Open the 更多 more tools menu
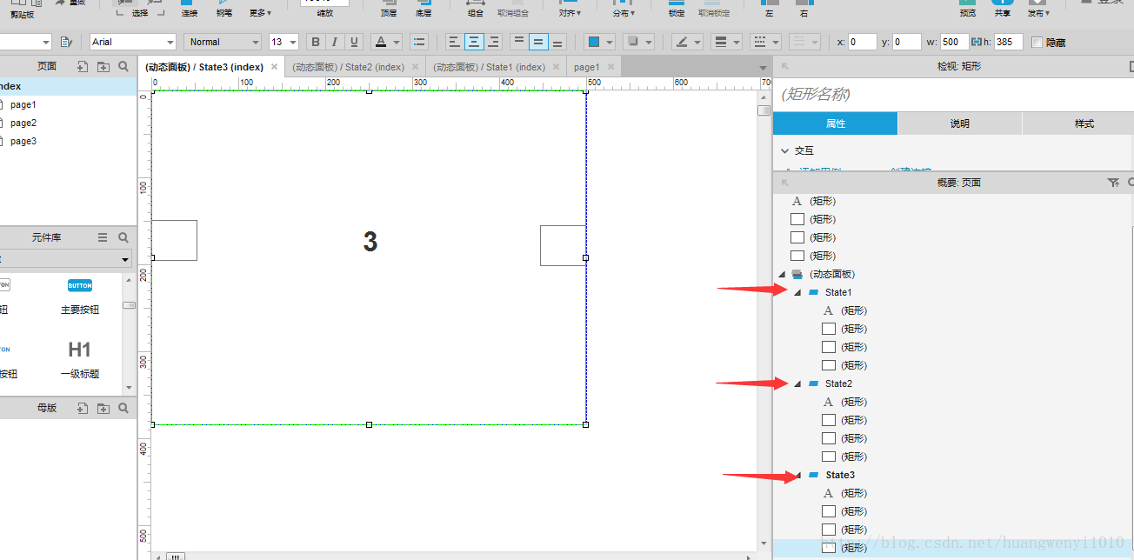This screenshot has width=1134, height=560. 260,11
